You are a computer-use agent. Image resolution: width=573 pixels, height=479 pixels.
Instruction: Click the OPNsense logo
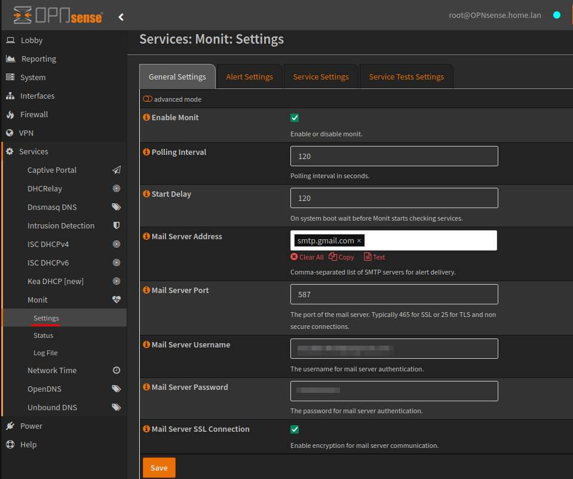click(x=58, y=16)
